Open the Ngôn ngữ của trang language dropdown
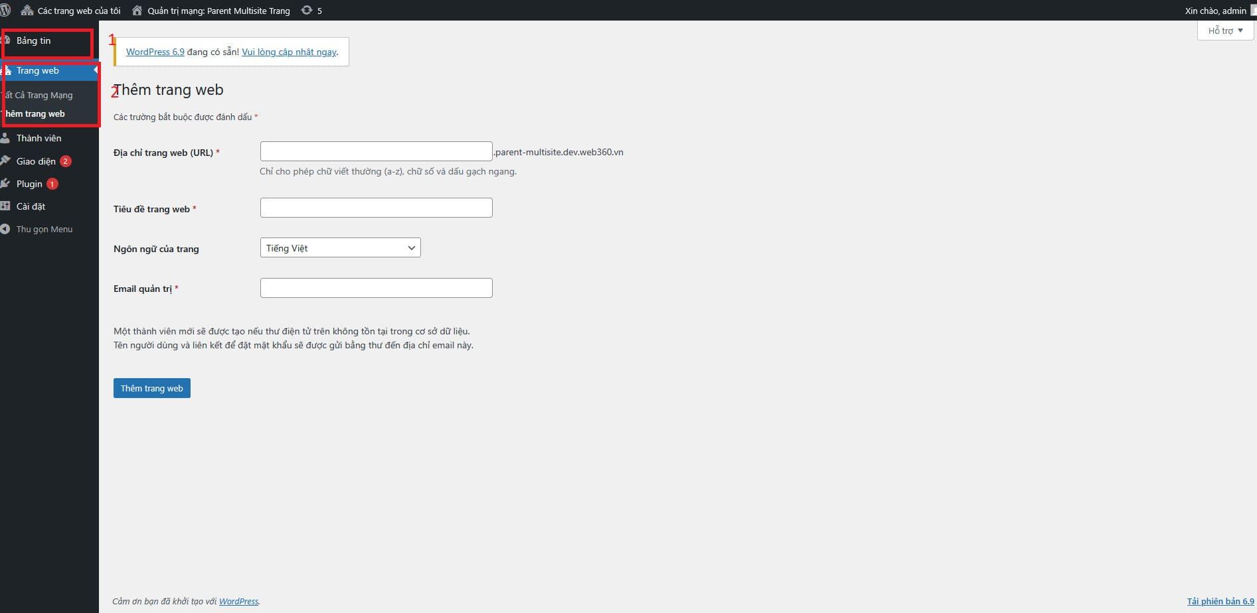Screen dimensions: 1257x613 [x=340, y=247]
